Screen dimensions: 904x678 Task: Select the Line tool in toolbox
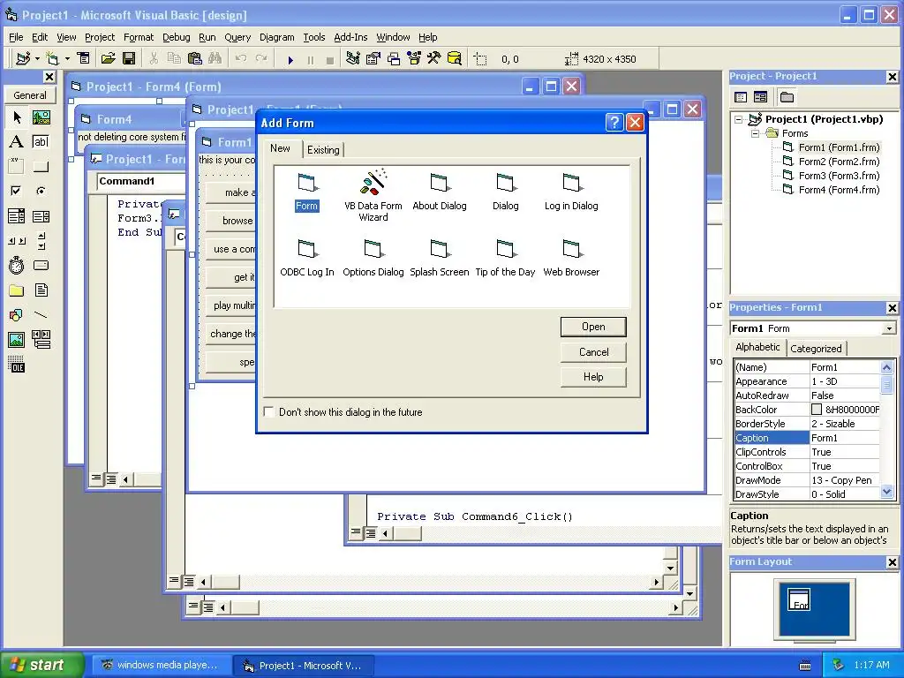[x=41, y=315]
